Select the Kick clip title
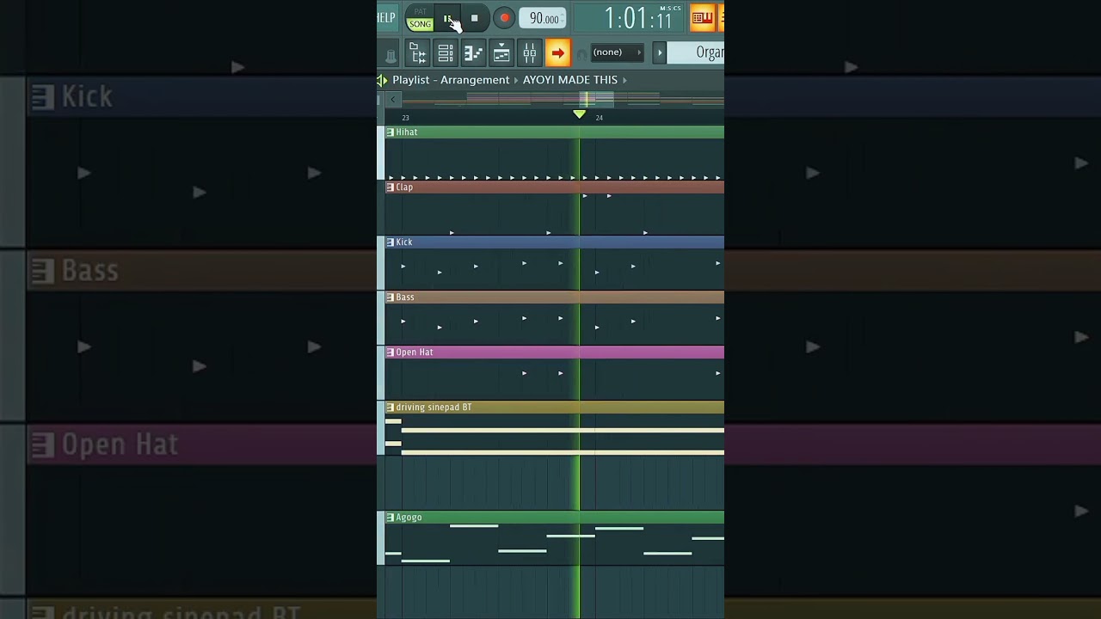Screen dimensions: 1101x619 coord(404,242)
